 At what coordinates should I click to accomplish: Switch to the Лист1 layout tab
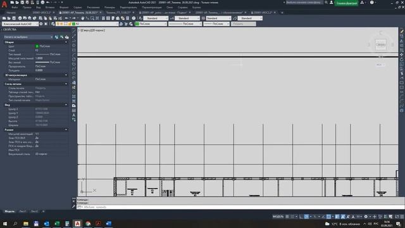coord(23,211)
